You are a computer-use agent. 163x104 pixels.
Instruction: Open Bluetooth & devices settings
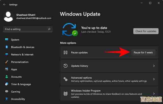tap(23, 47)
